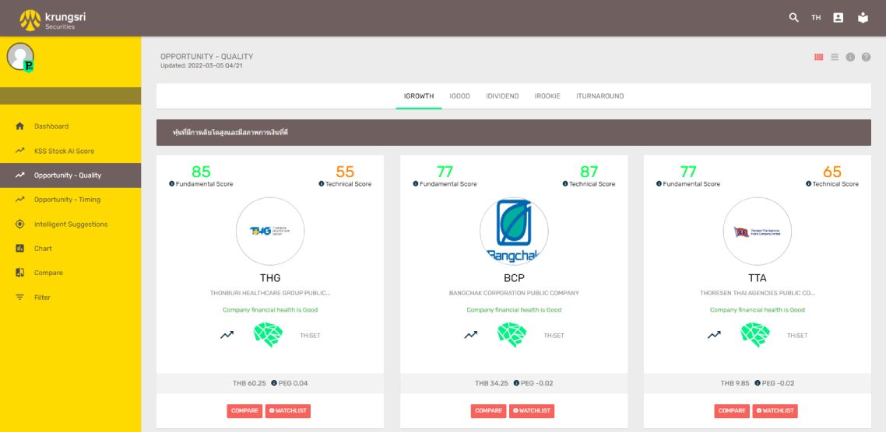The height and width of the screenshot is (432, 886).
Task: Click BCP Technical Score info icon
Action: coord(565,184)
